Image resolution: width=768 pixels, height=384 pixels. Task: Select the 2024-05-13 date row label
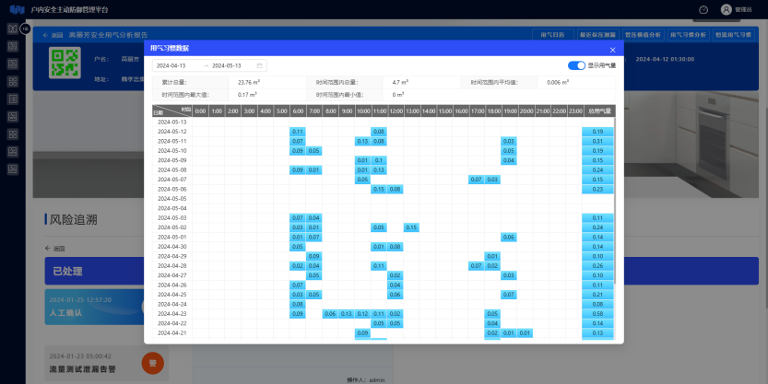click(x=171, y=122)
